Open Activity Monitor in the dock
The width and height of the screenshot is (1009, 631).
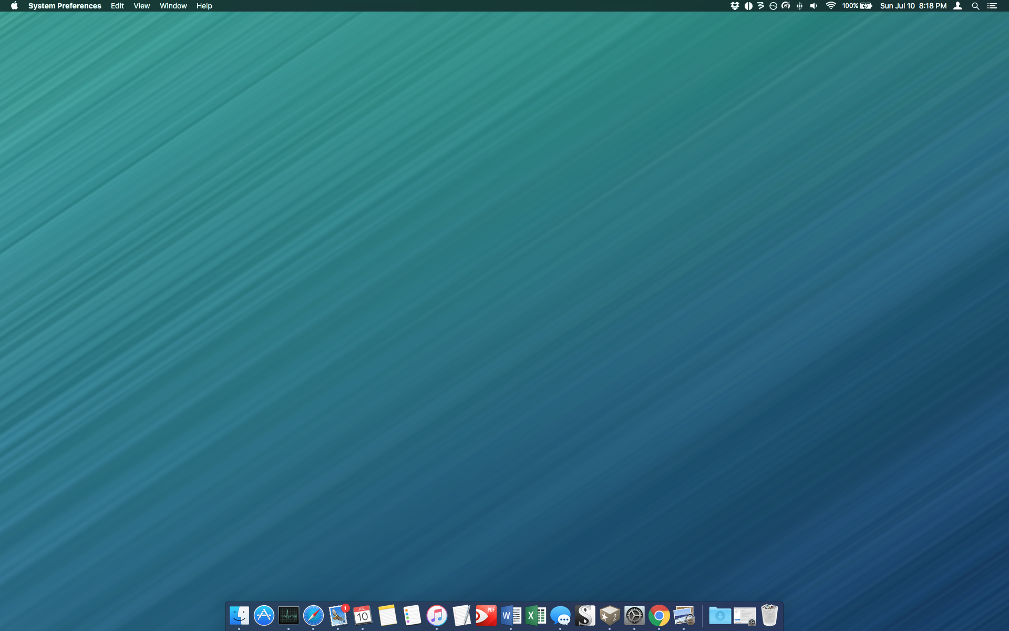(x=289, y=615)
